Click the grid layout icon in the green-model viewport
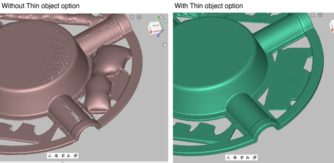Image resolution: width=334 pixels, height=163 pixels. click(x=313, y=14)
